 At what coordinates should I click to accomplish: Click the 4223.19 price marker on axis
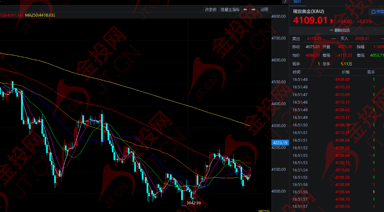280,143
